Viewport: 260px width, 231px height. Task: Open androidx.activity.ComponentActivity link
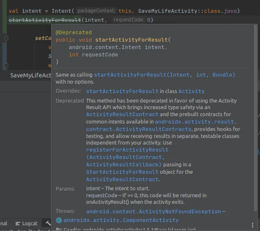(x=121, y=220)
